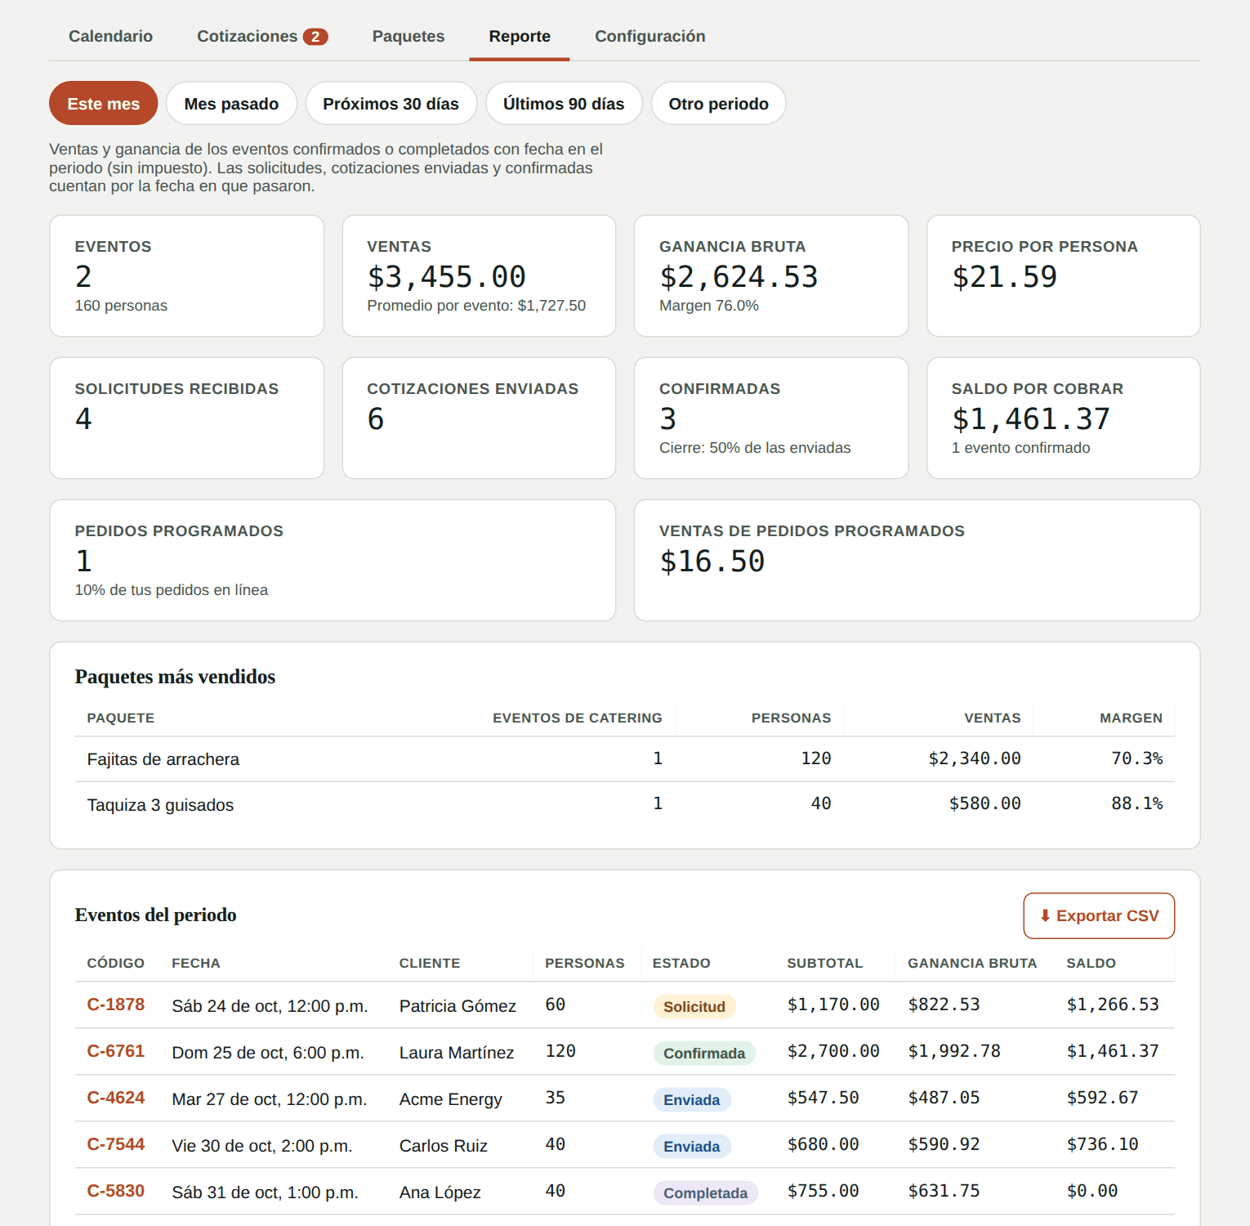Image resolution: width=1250 pixels, height=1226 pixels.
Task: Go to the Configuración tab
Action: (650, 36)
